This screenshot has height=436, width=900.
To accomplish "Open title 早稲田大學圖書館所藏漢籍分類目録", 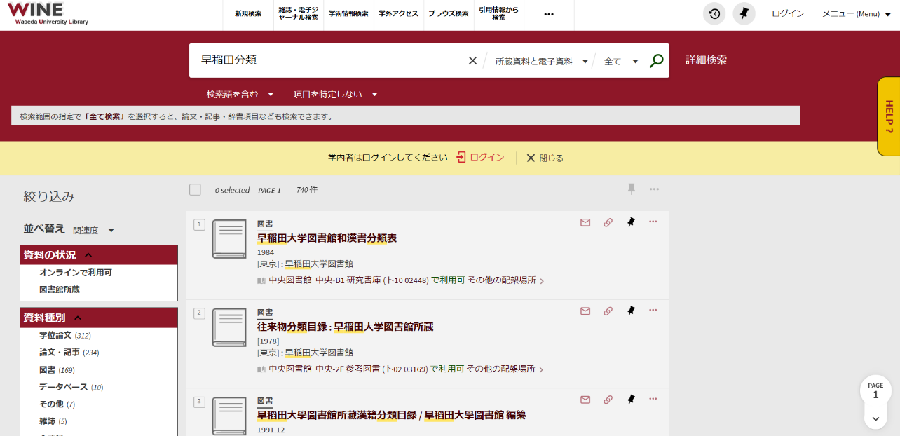I will point(391,415).
